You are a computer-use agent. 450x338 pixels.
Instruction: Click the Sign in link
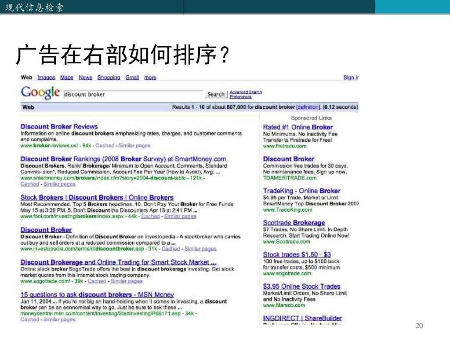tap(351, 77)
